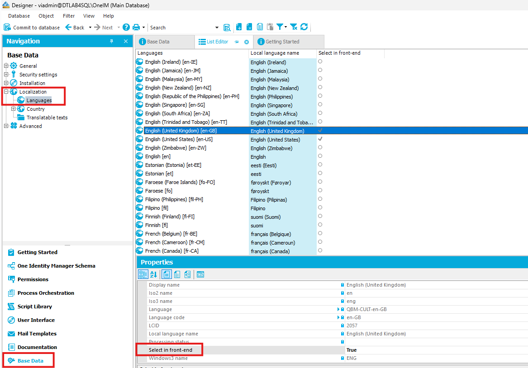Toggle Select in front-end for English (Jamaica)
This screenshot has height=368, width=528.
tap(320, 70)
